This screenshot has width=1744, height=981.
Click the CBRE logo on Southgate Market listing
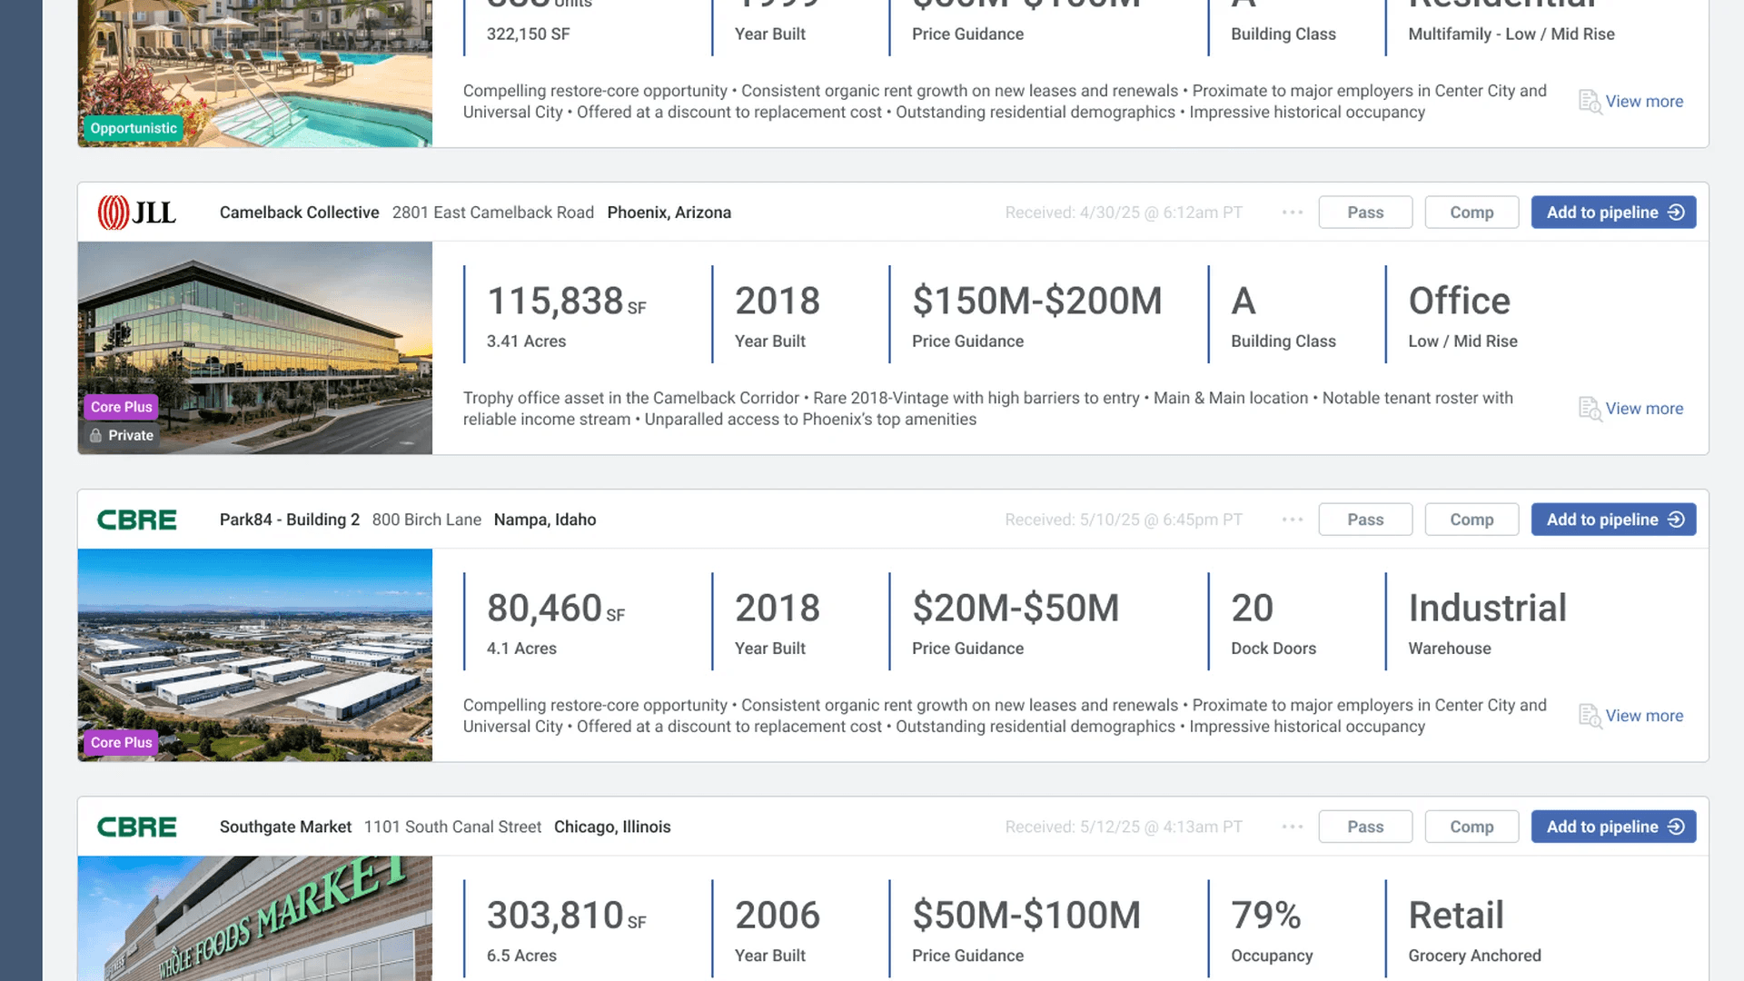pos(136,827)
